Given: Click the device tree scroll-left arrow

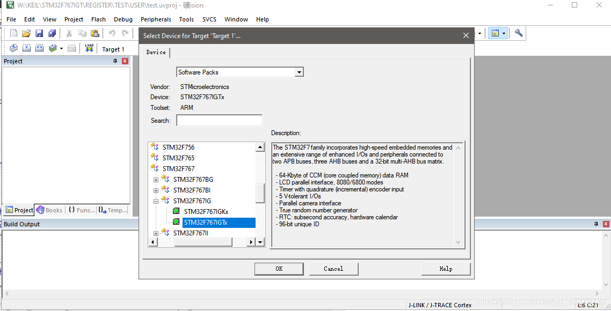Looking at the screenshot, I should [152, 242].
